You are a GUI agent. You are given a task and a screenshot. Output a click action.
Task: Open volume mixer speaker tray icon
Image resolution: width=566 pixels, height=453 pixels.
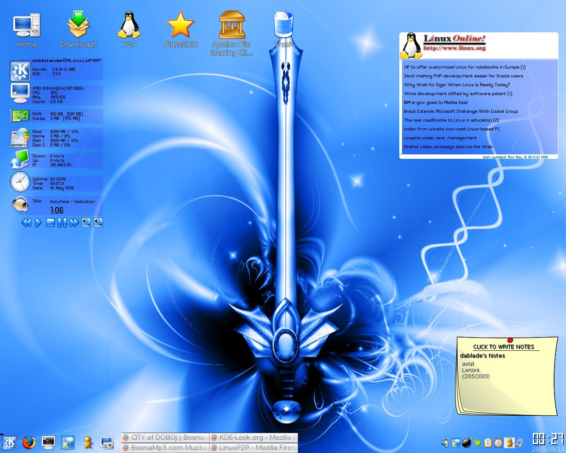tap(445, 443)
